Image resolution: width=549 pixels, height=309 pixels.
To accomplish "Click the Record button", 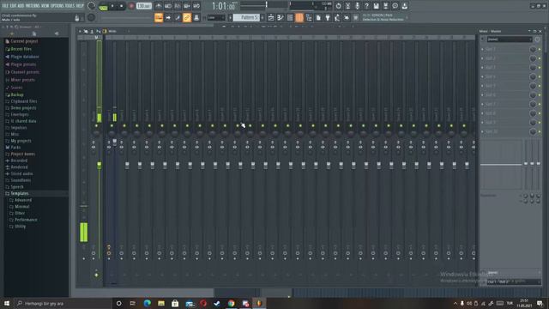I will [131, 6].
